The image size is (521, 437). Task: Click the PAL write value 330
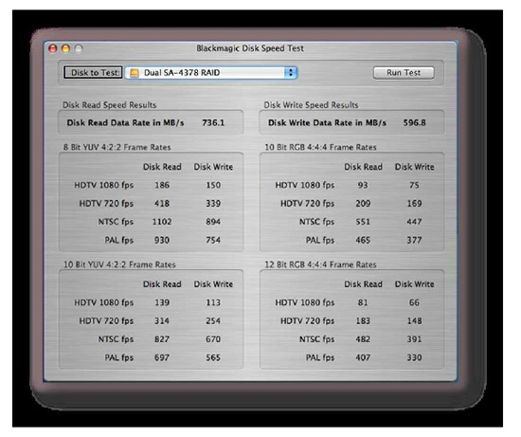[414, 358]
